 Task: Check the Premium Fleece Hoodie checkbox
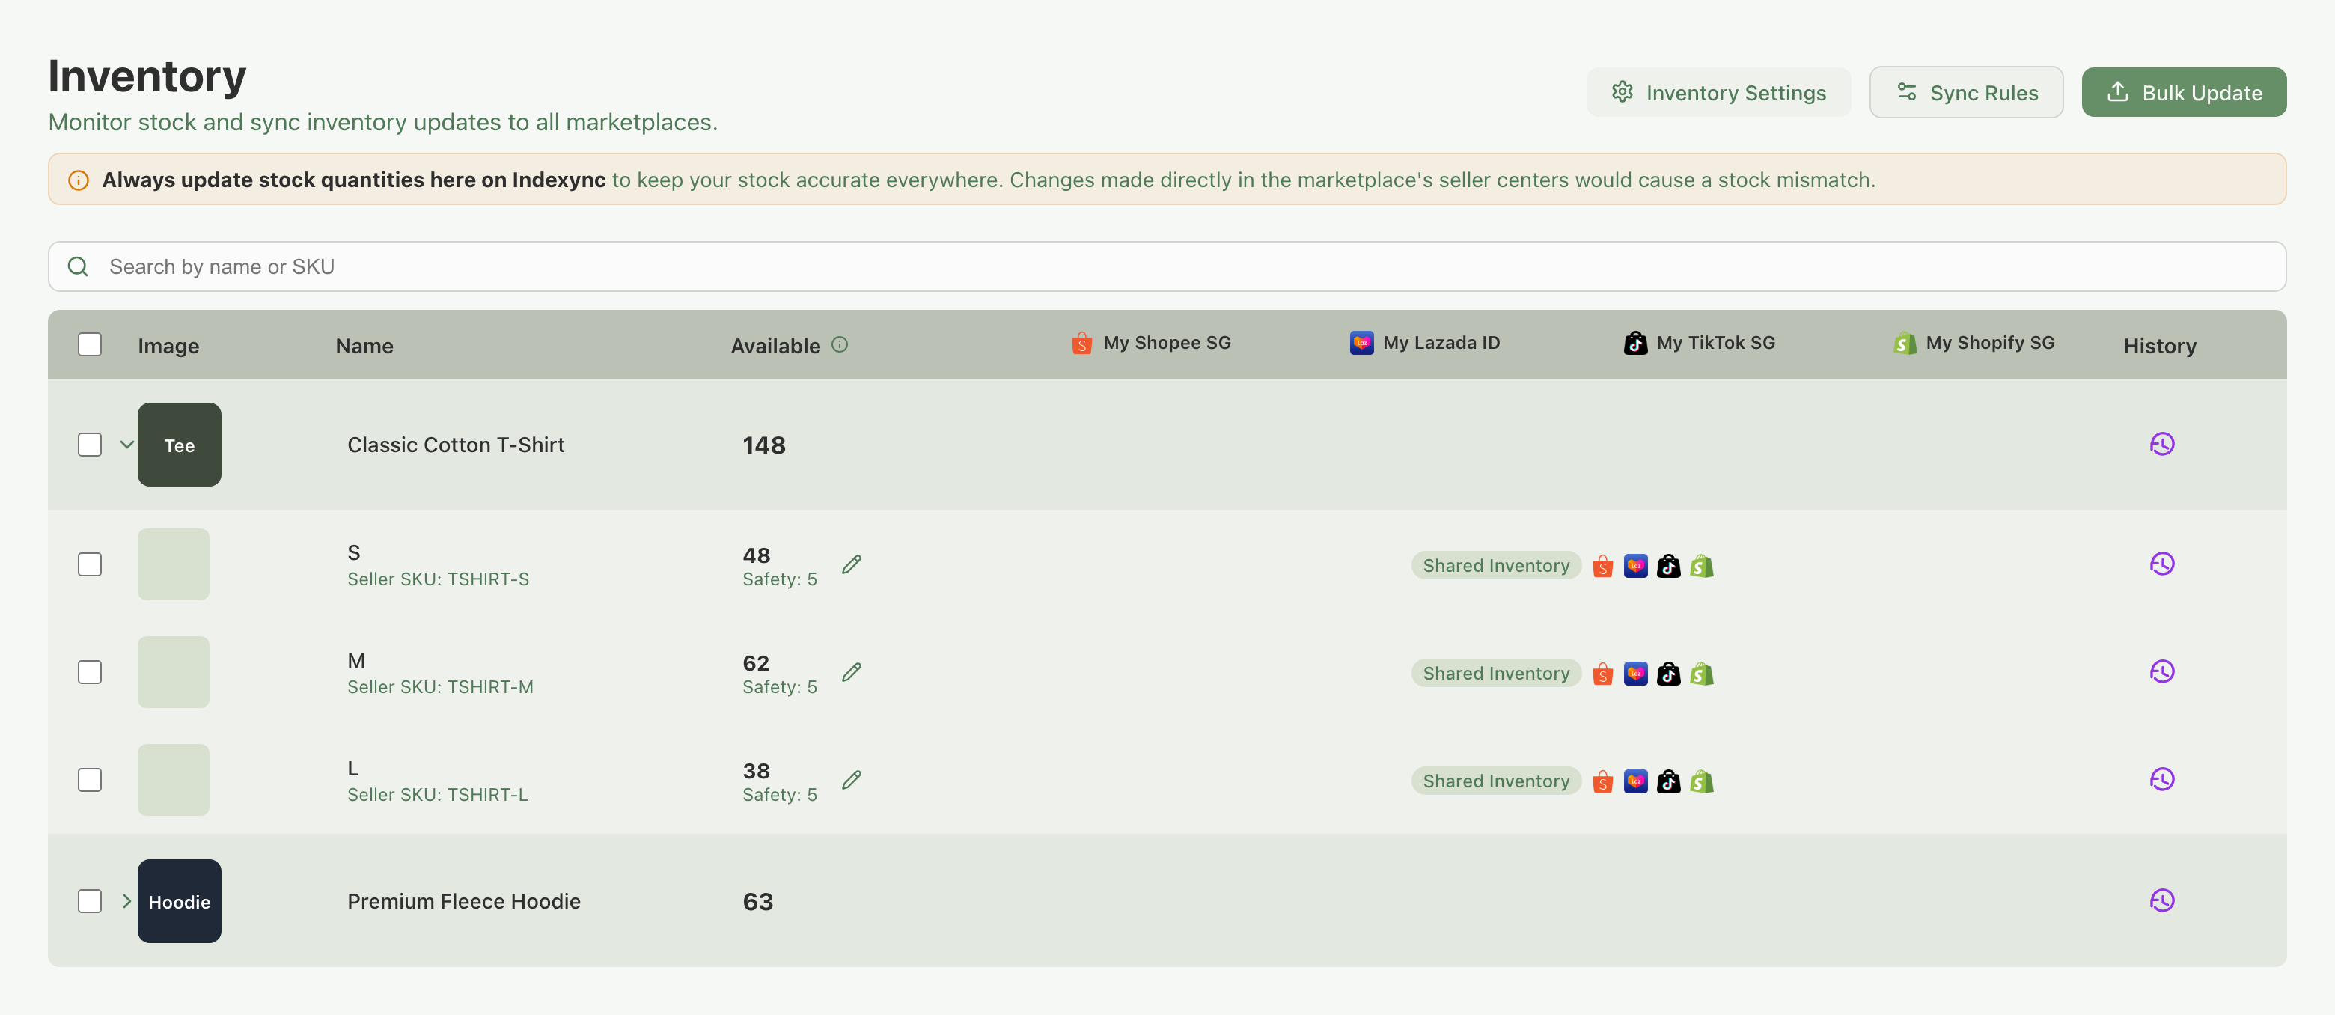[x=90, y=902]
